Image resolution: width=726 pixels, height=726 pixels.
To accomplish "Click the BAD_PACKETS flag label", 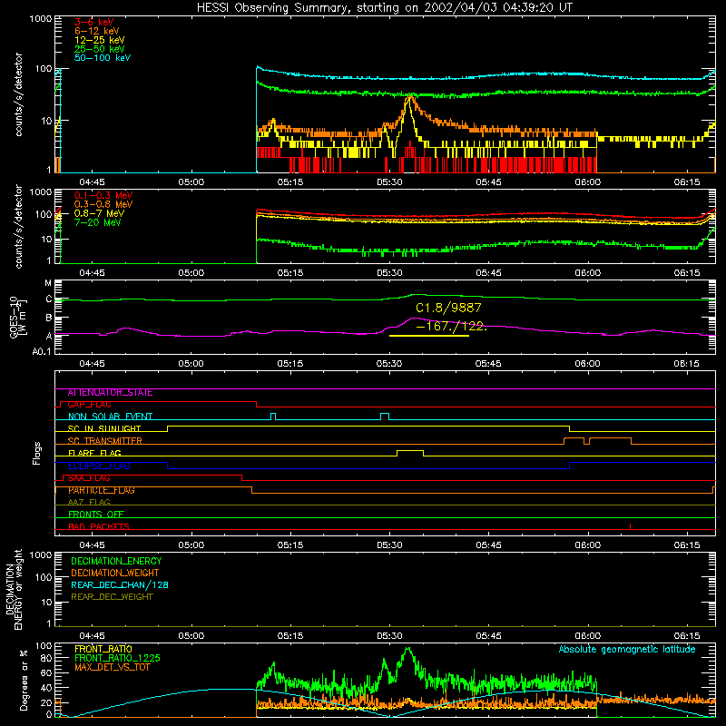I will [x=99, y=526].
